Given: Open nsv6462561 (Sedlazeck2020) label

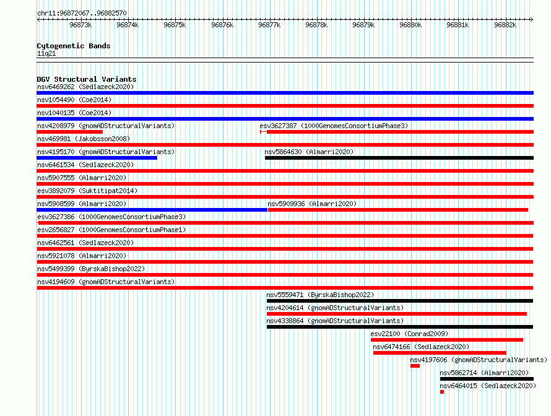Looking at the screenshot, I should coord(85,243).
